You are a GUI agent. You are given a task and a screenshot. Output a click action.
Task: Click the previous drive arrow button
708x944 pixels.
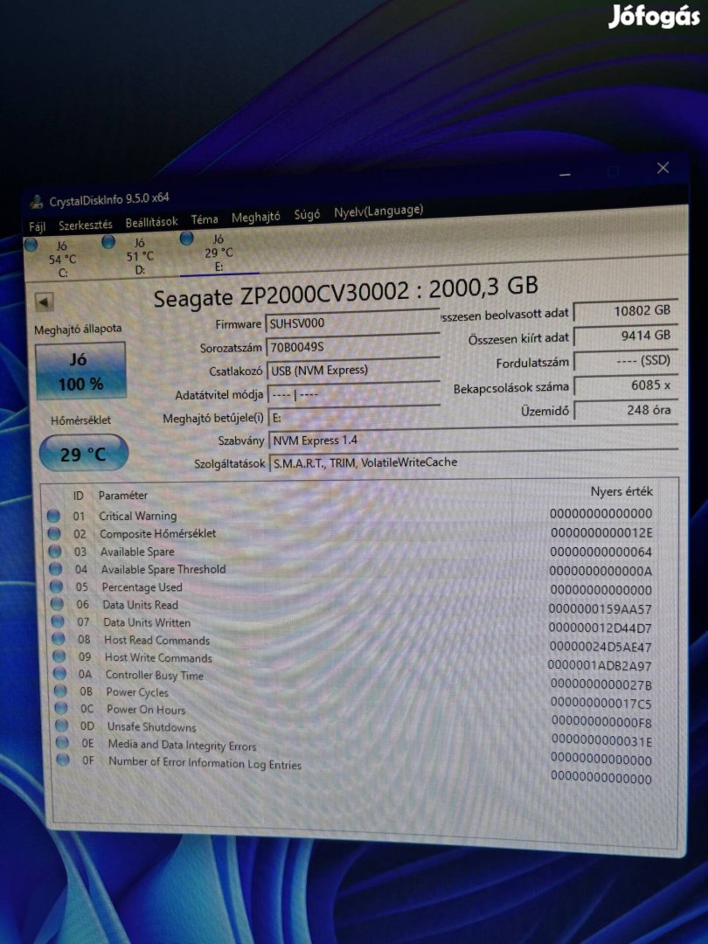tap(44, 302)
